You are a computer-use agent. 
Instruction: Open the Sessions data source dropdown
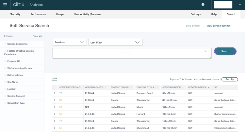[x=70, y=42]
